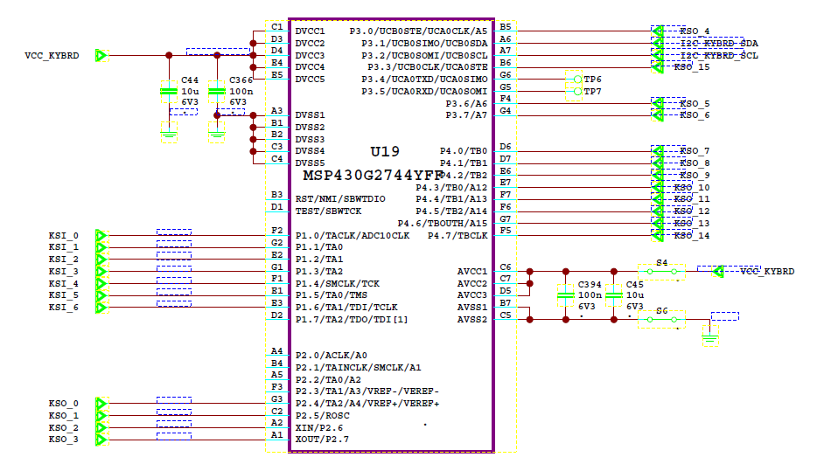Select the KSI_6 port arrow
Image resolution: width=817 pixels, height=464 pixels.
[x=101, y=308]
